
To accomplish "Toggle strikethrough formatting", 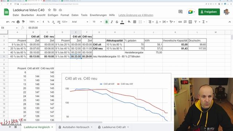I will [x=117, y=22].
